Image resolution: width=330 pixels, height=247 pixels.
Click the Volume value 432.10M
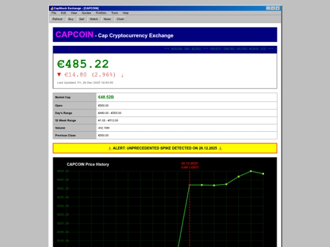pyautogui.click(x=104, y=128)
